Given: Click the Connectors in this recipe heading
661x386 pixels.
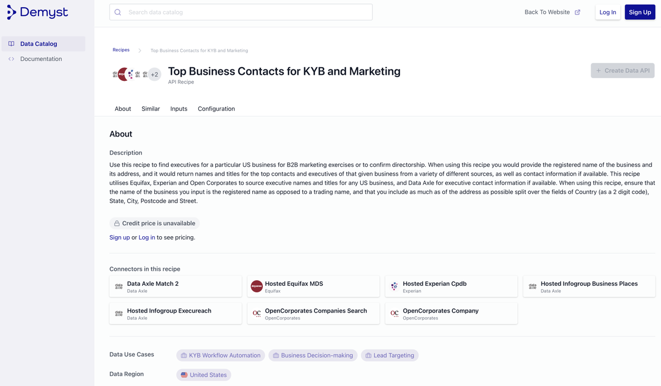Looking at the screenshot, I should 145,269.
